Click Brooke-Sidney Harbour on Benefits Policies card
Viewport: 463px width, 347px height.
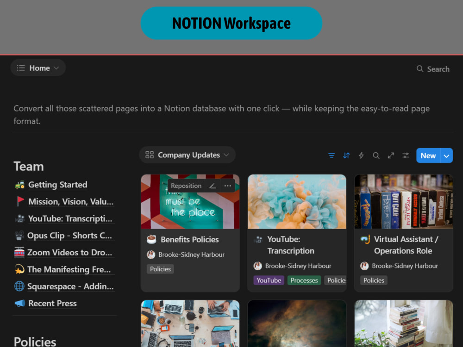[191, 254]
